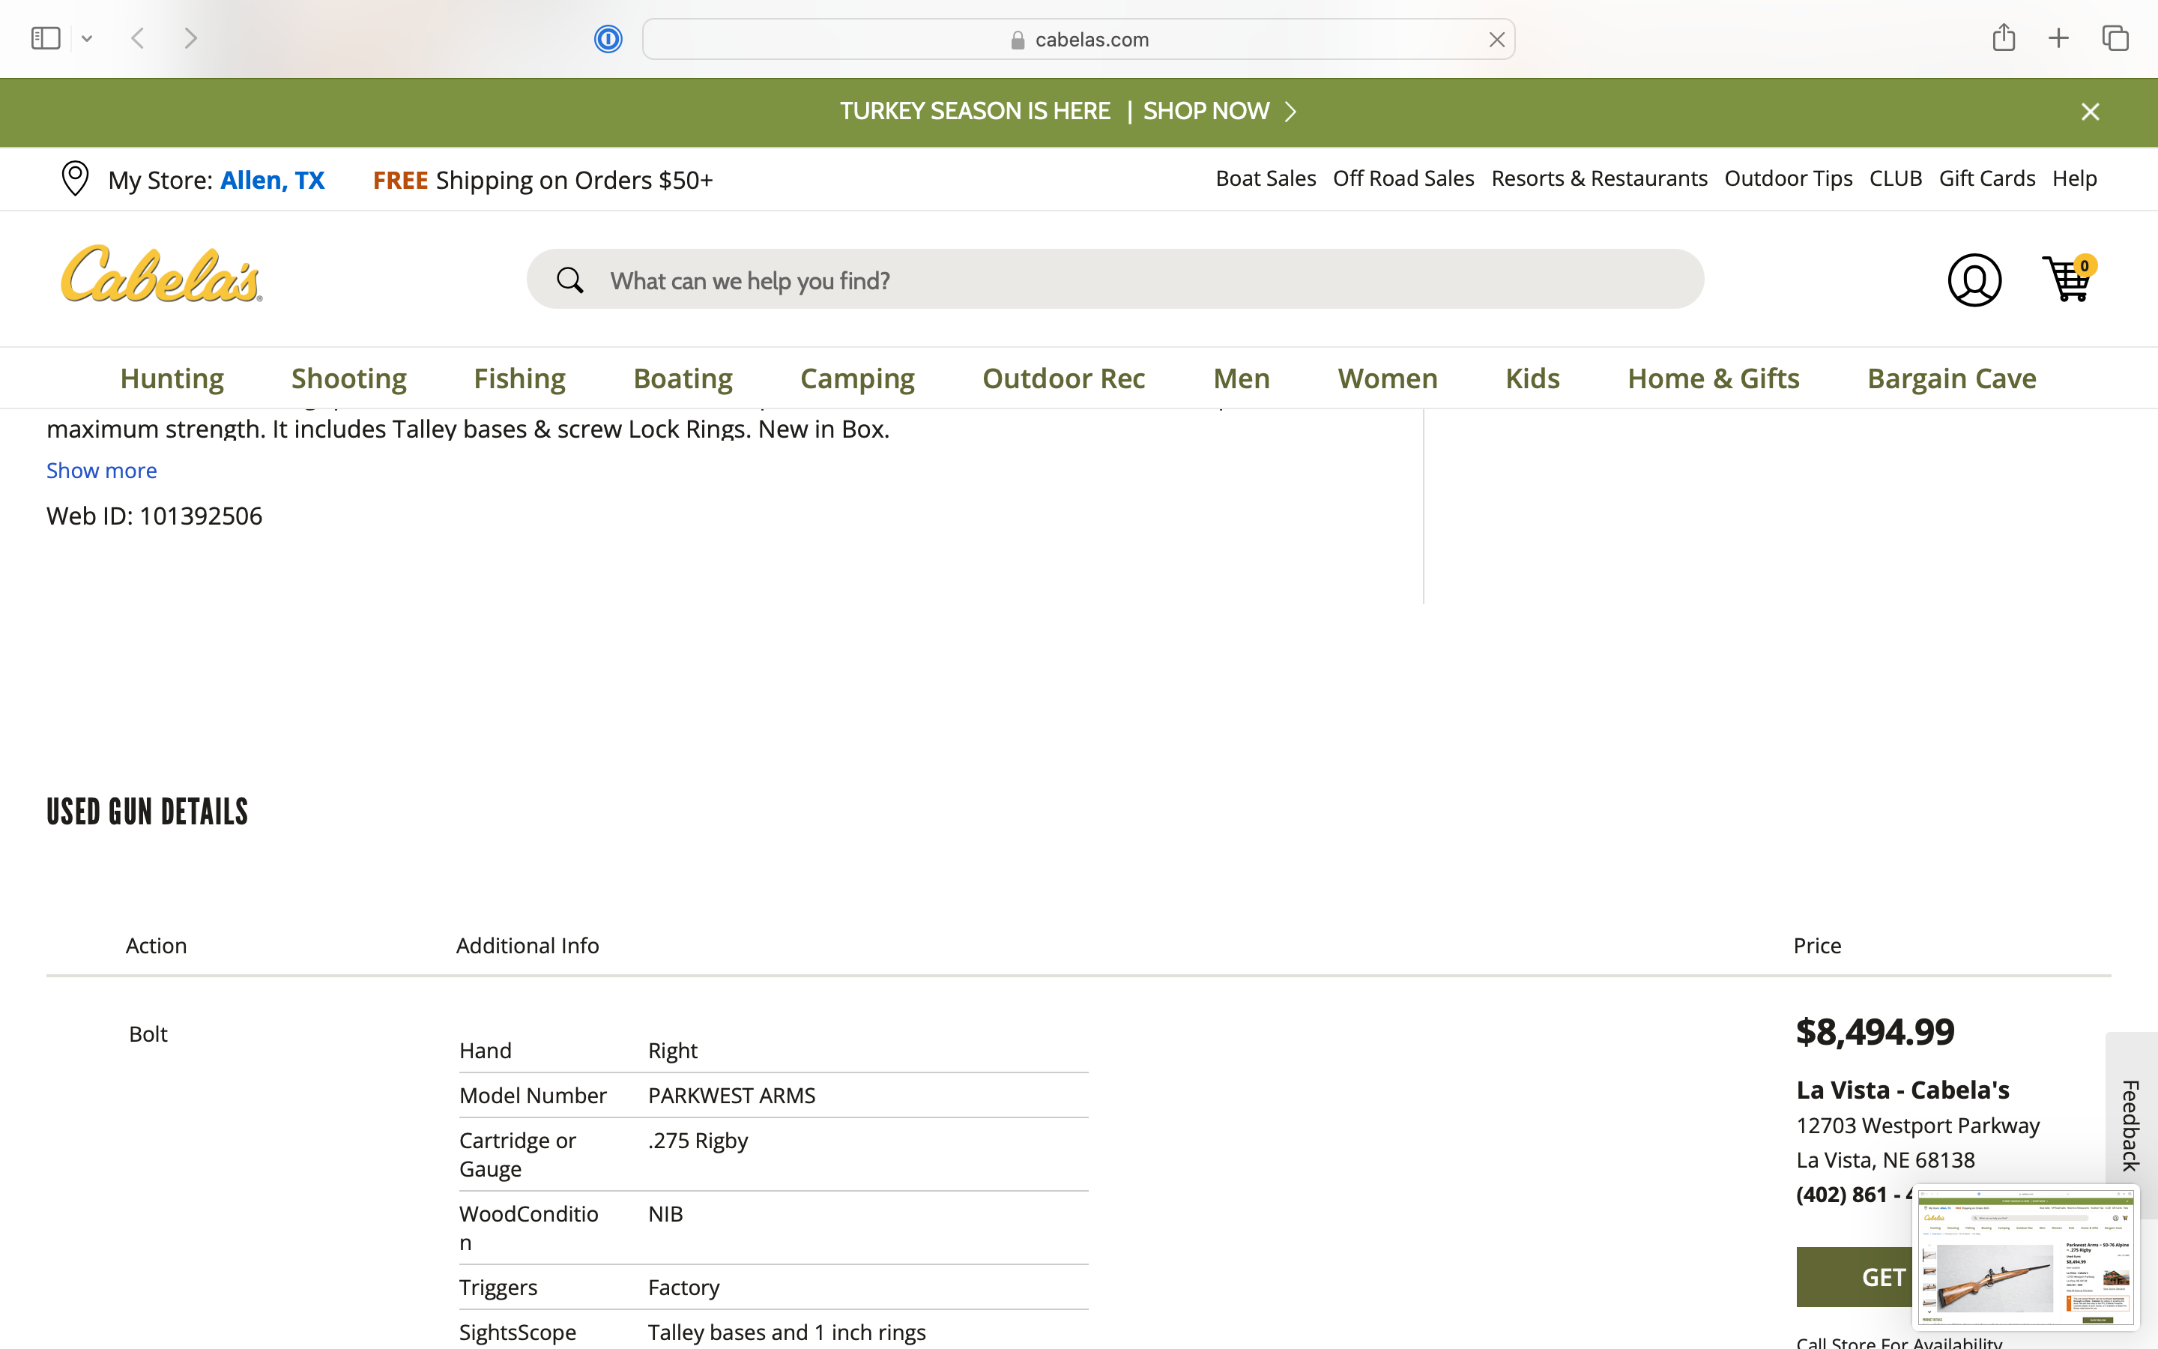2158x1349 pixels.
Task: Click the store location pin icon
Action: click(75, 178)
